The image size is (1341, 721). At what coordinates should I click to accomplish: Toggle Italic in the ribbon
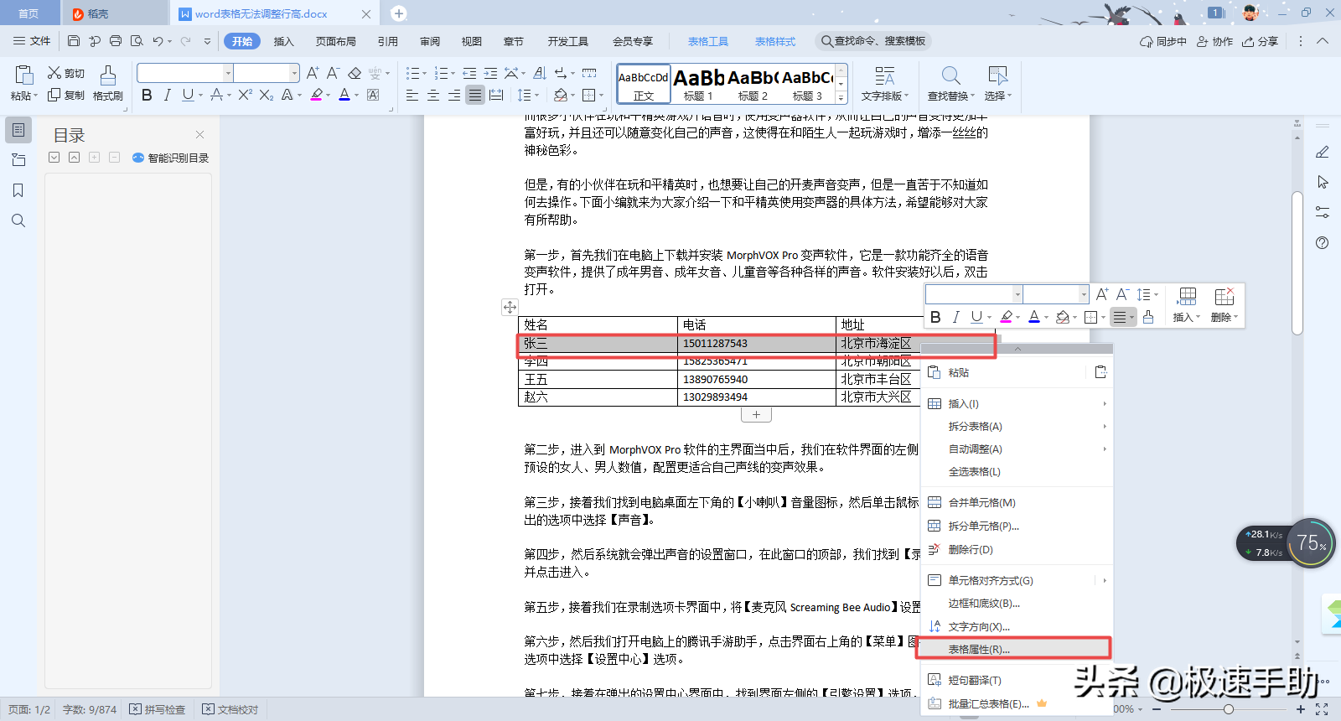coord(168,95)
